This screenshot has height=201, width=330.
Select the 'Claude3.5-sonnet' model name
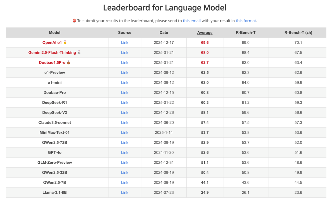54,123
